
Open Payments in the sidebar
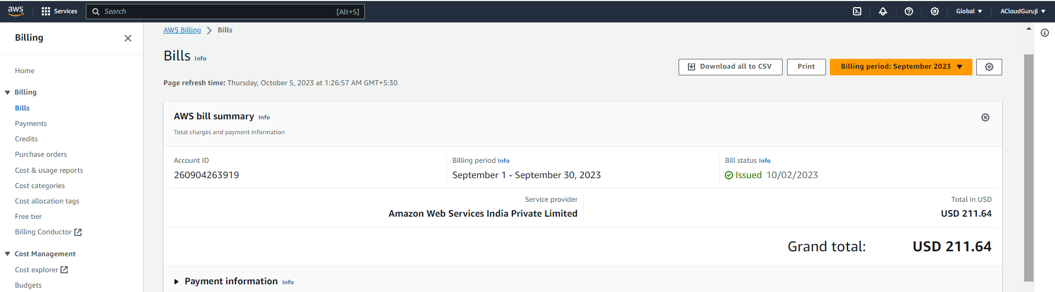(31, 124)
